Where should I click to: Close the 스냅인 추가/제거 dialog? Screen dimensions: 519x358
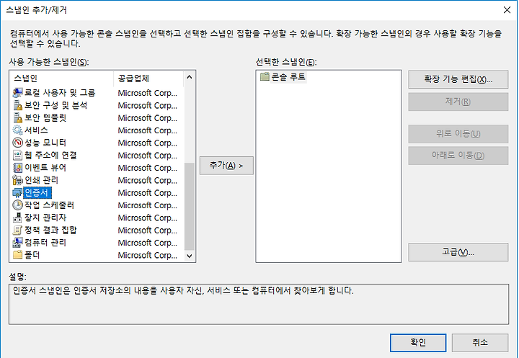tap(507, 10)
